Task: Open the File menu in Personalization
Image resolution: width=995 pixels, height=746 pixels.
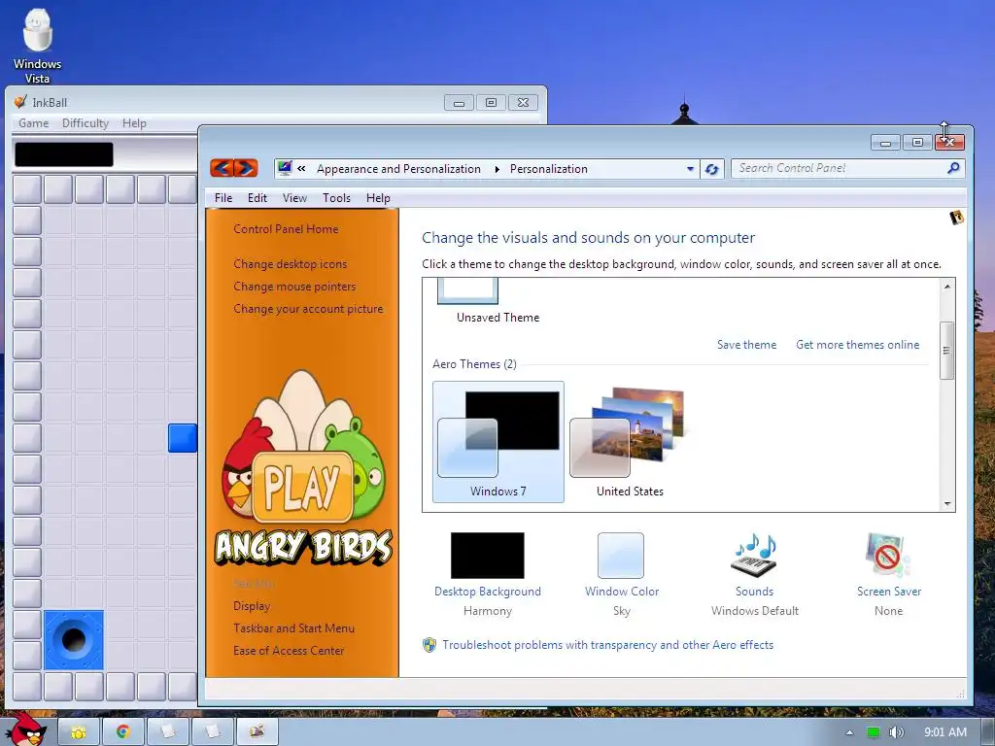Action: point(223,198)
